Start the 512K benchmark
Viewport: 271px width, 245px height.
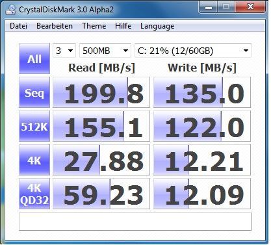point(34,126)
